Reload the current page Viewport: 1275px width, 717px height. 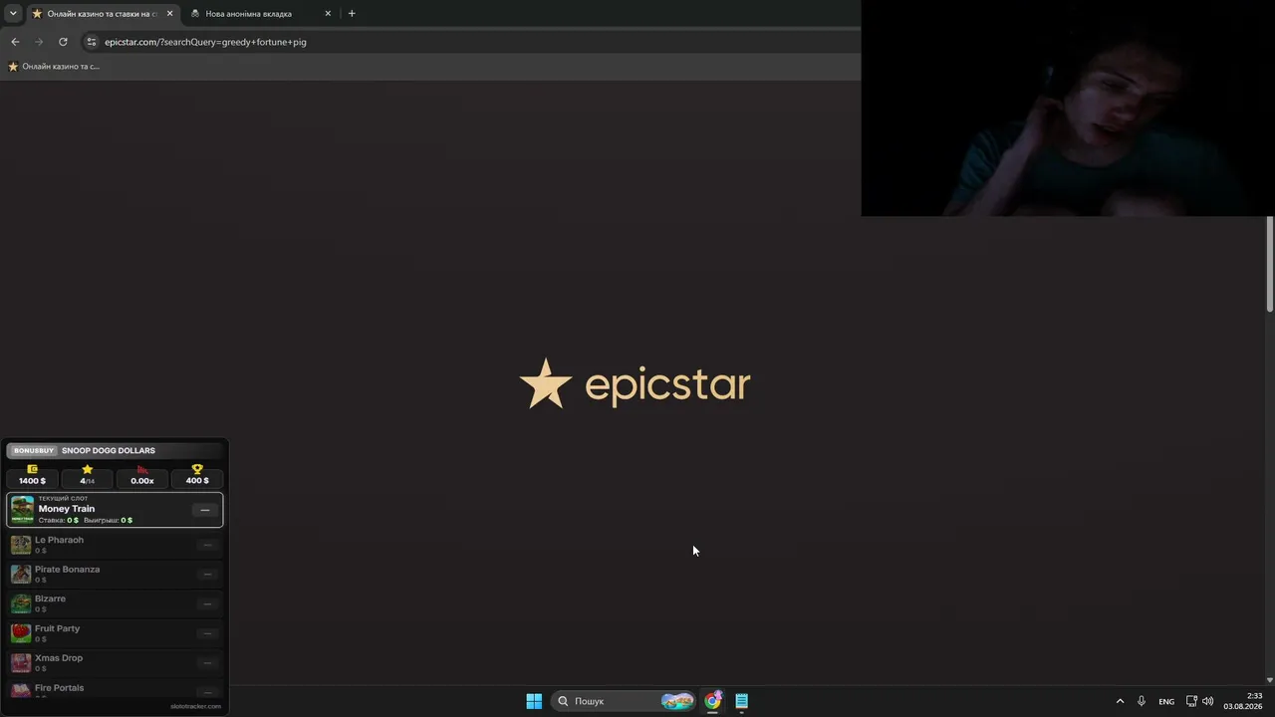click(63, 42)
